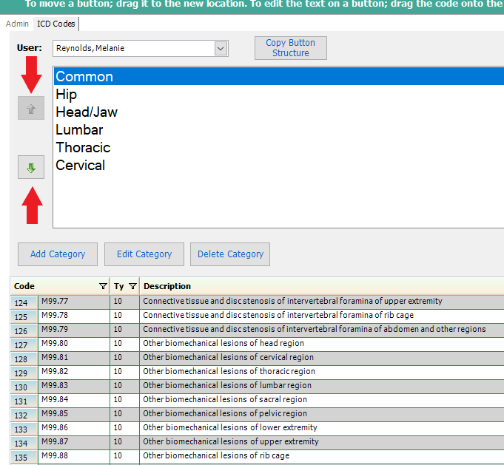The width and height of the screenshot is (504, 465).
Task: Expand the User dropdown list
Action: click(221, 49)
